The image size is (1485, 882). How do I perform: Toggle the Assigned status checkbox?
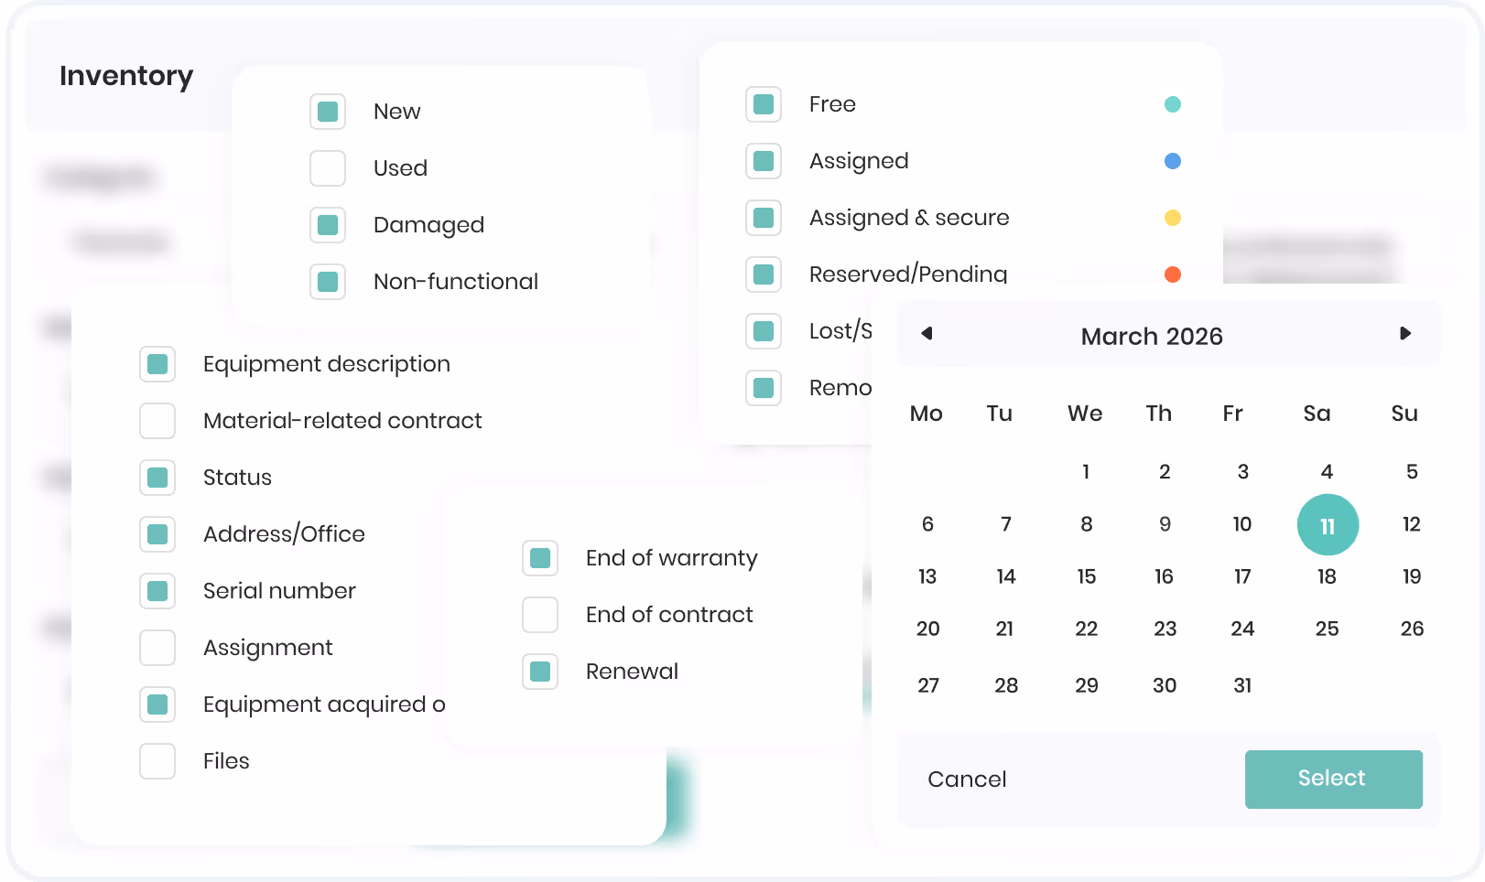coord(764,161)
